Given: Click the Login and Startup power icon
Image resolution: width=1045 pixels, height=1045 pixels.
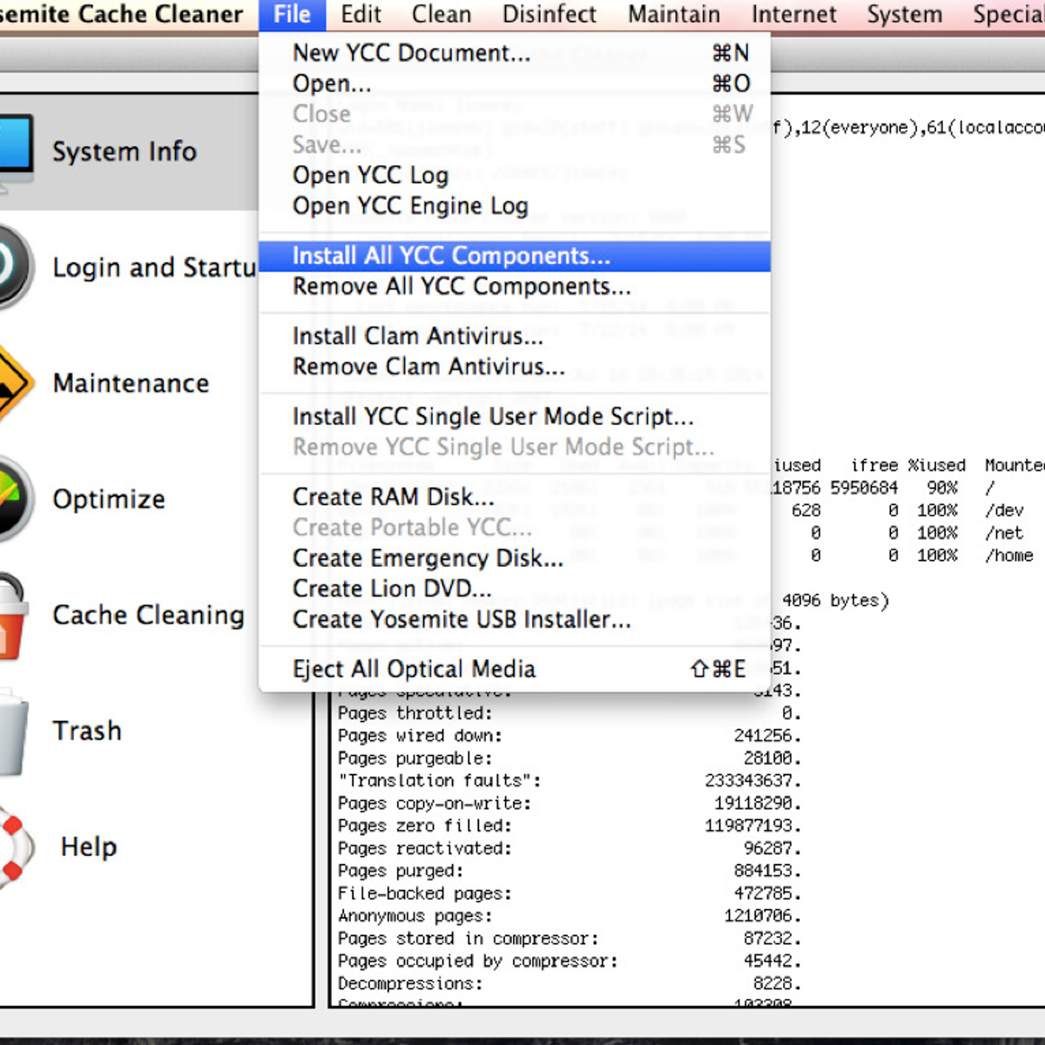Looking at the screenshot, I should [16, 266].
